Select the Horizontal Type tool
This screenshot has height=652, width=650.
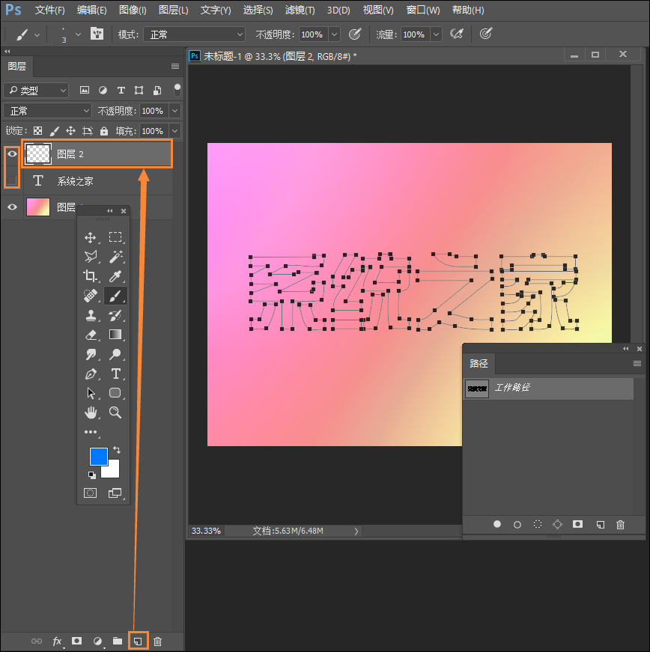tap(115, 374)
